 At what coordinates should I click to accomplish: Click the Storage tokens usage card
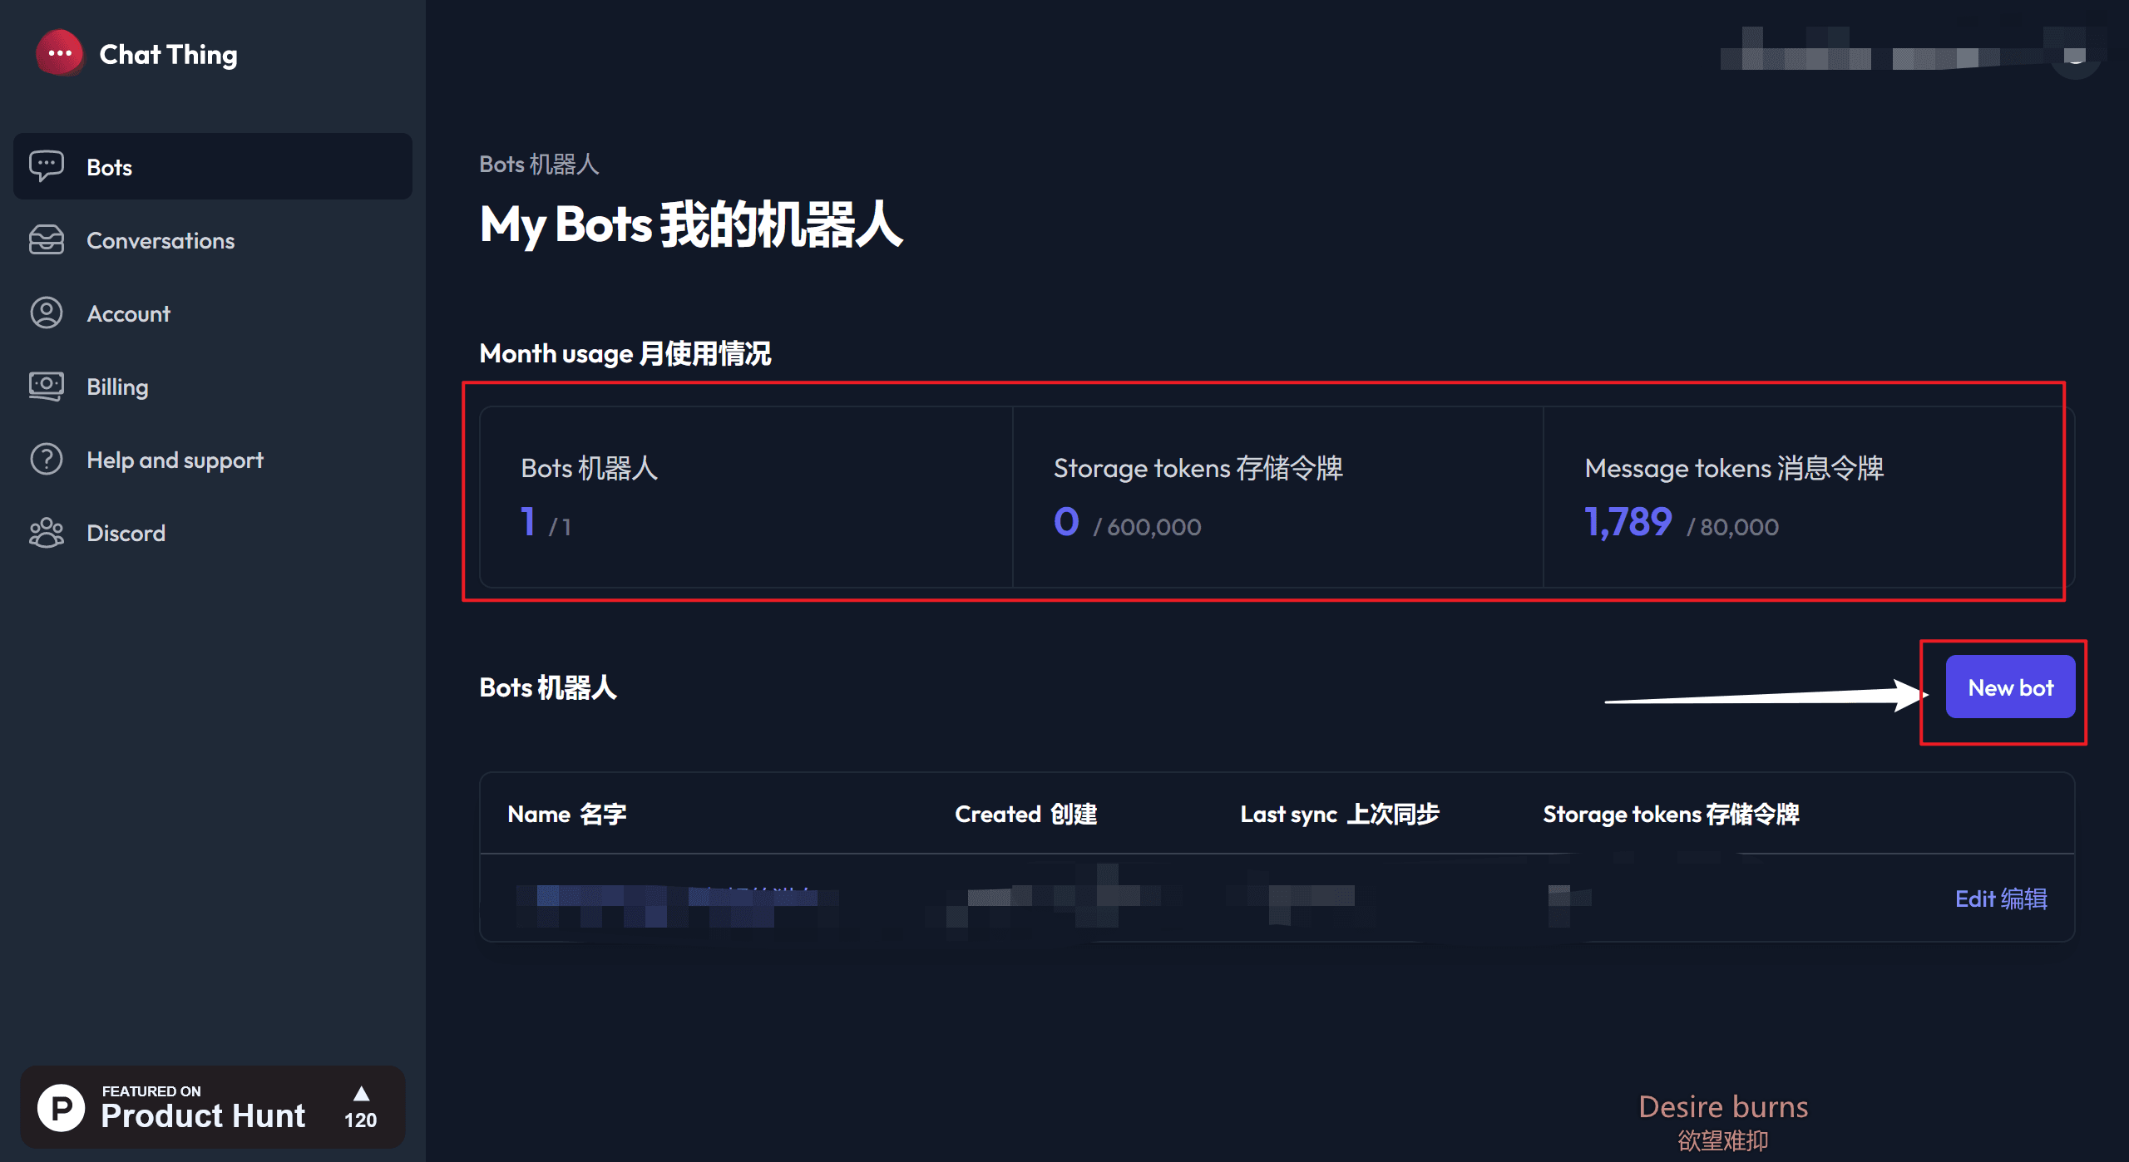[x=1278, y=497]
